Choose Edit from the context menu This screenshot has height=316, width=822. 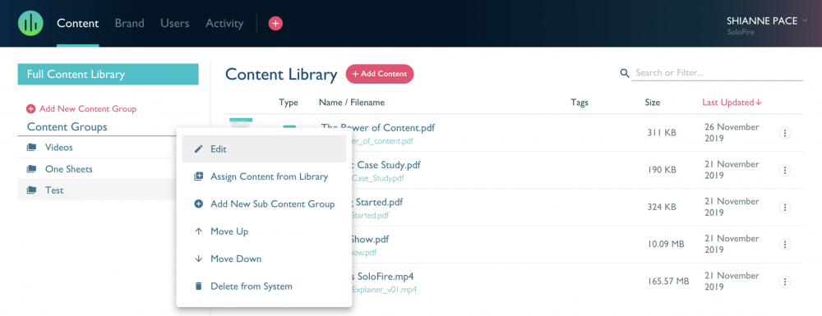264,149
